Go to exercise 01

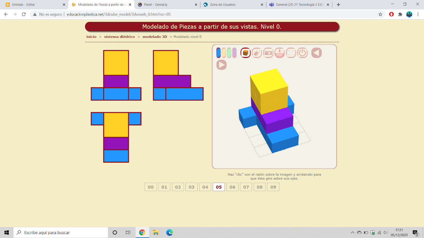(164, 187)
